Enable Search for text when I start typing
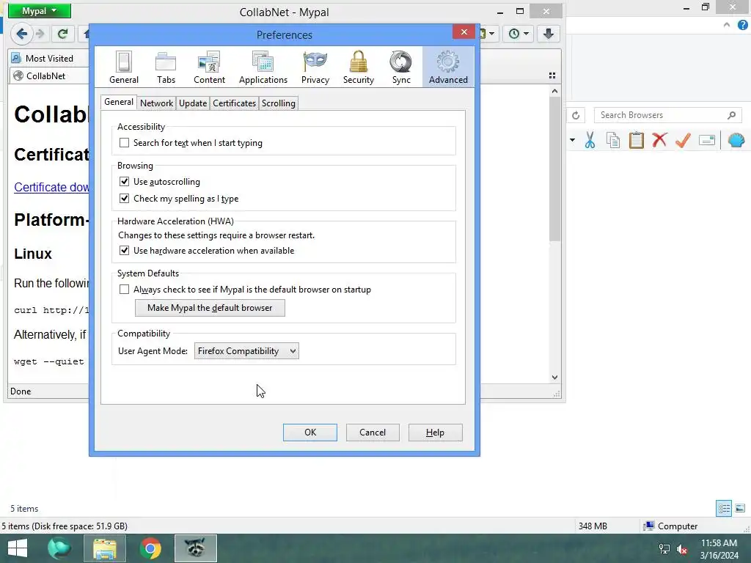 coord(124,143)
